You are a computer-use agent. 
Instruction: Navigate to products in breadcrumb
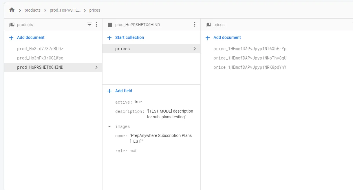pos(32,10)
